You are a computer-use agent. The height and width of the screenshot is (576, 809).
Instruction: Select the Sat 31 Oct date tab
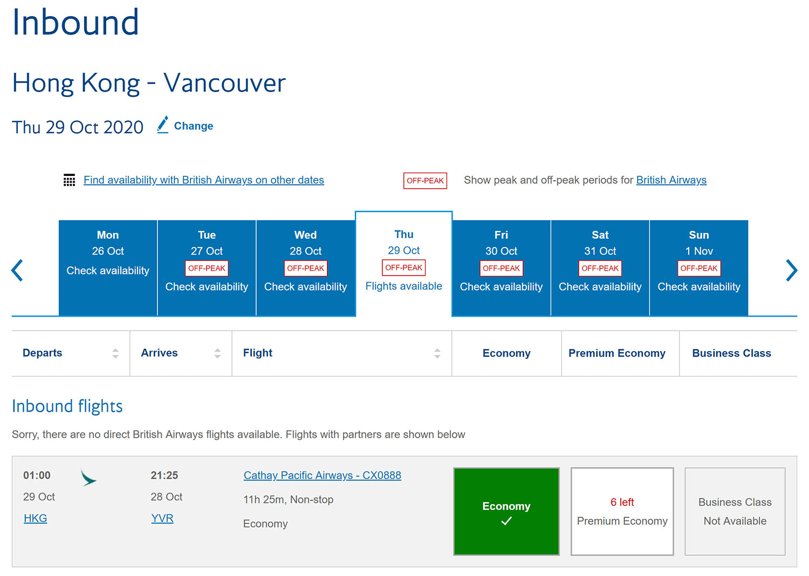(x=600, y=268)
